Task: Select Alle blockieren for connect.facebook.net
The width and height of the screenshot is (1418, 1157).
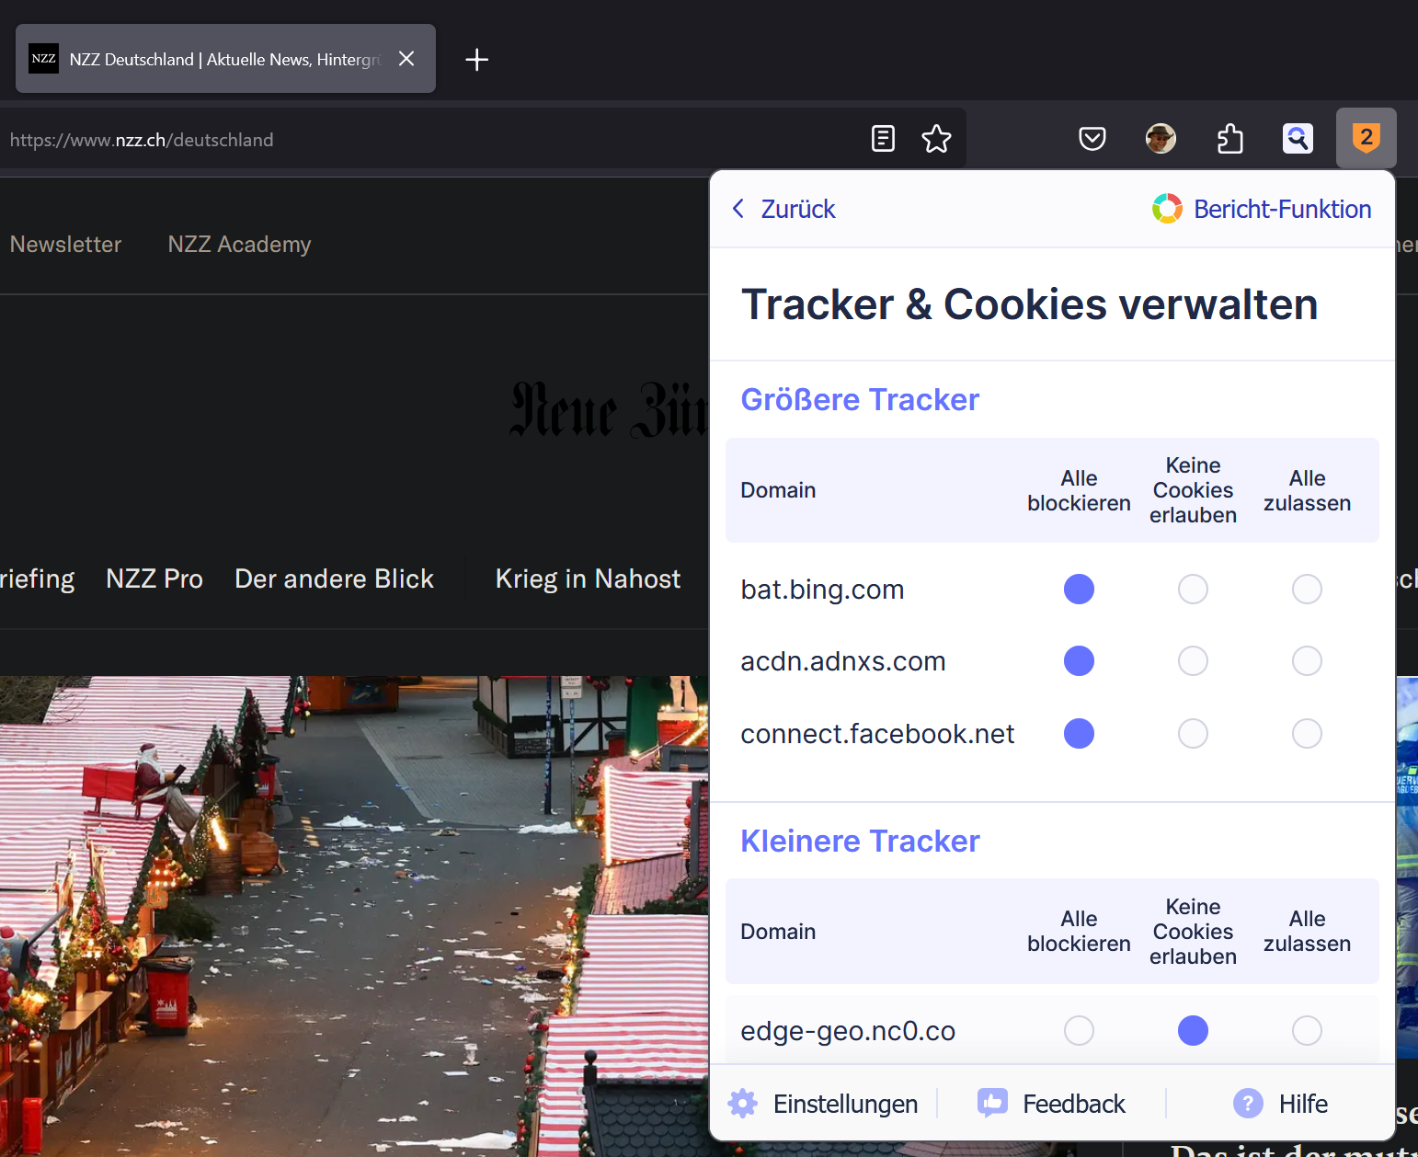Action: tap(1079, 733)
